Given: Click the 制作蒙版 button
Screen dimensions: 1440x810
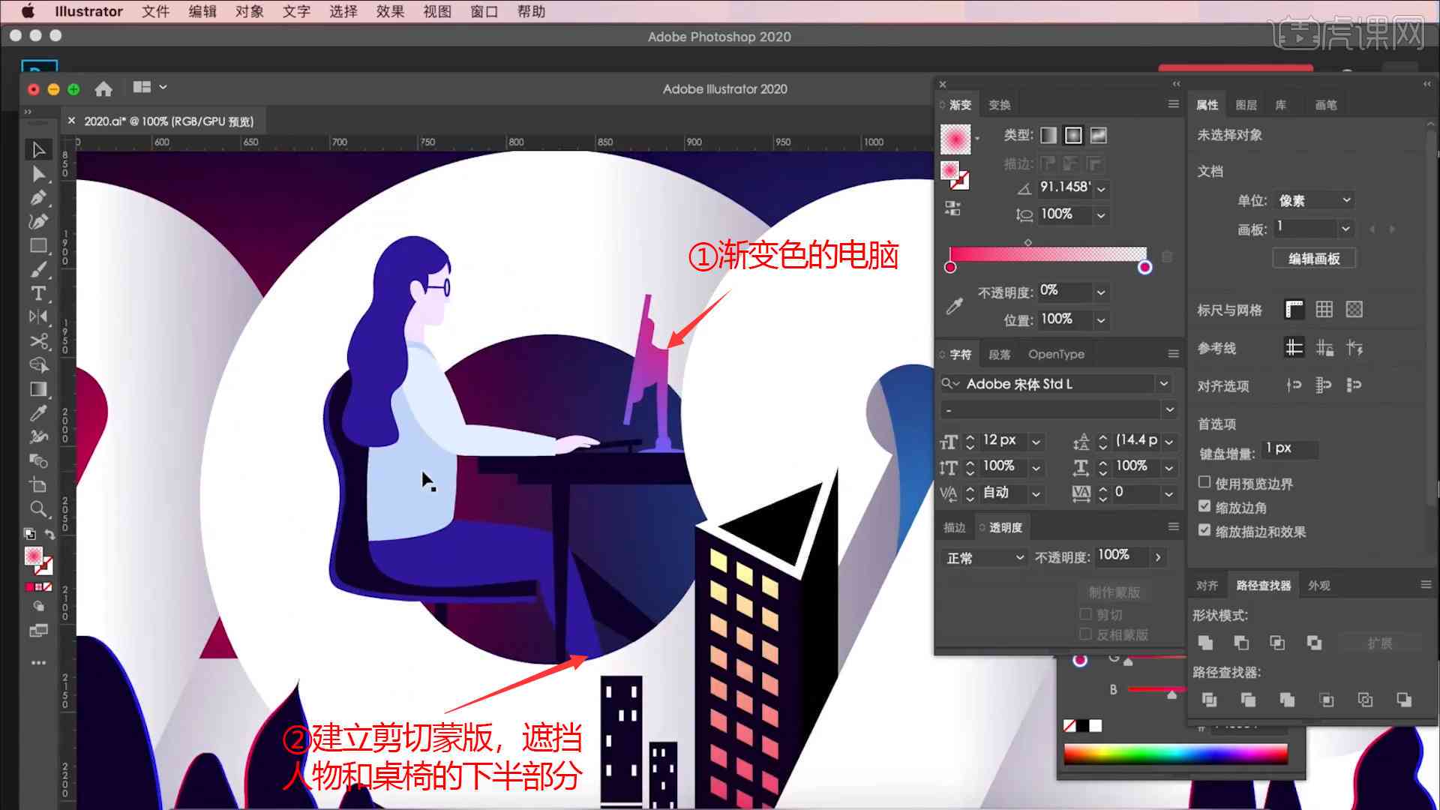Looking at the screenshot, I should coord(1114,592).
